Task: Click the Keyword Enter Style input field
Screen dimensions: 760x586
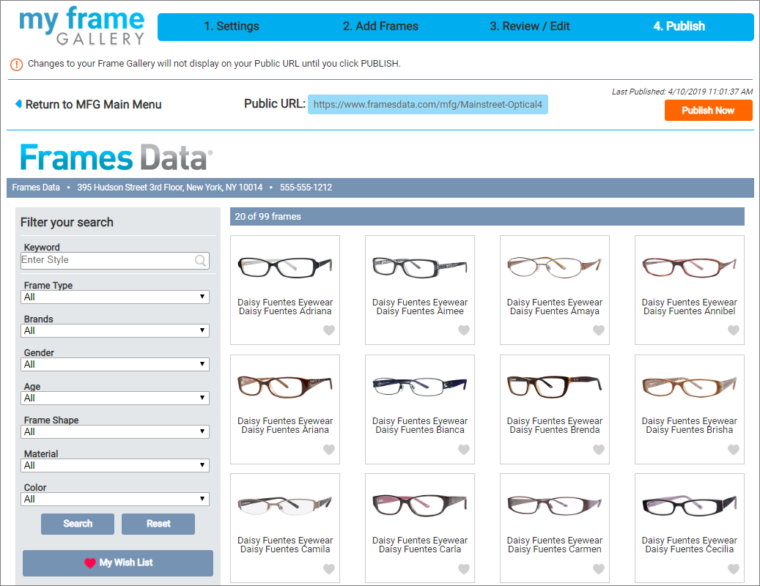Action: click(x=106, y=260)
